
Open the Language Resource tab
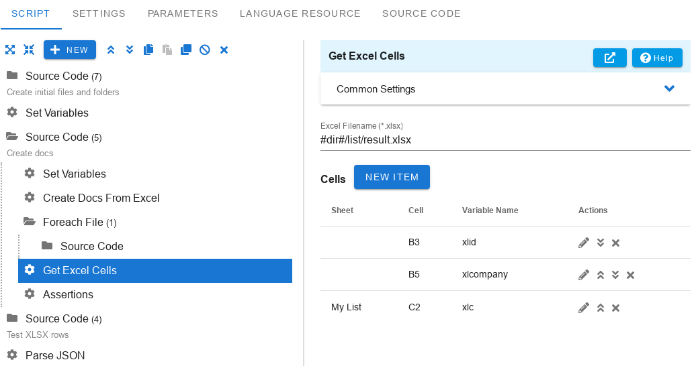300,13
